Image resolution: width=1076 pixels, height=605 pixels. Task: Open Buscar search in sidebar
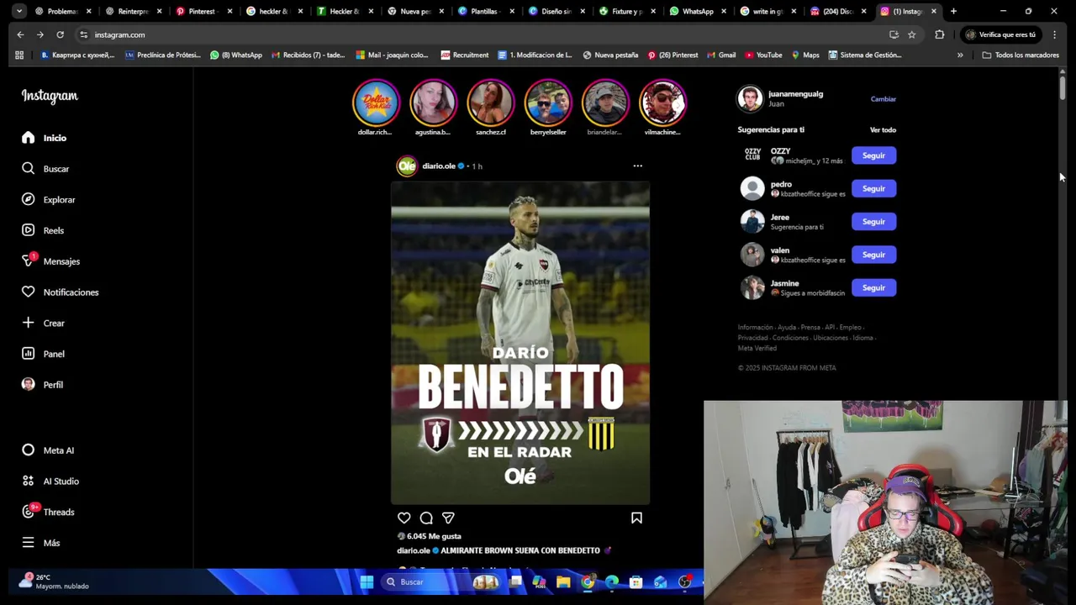(x=45, y=169)
